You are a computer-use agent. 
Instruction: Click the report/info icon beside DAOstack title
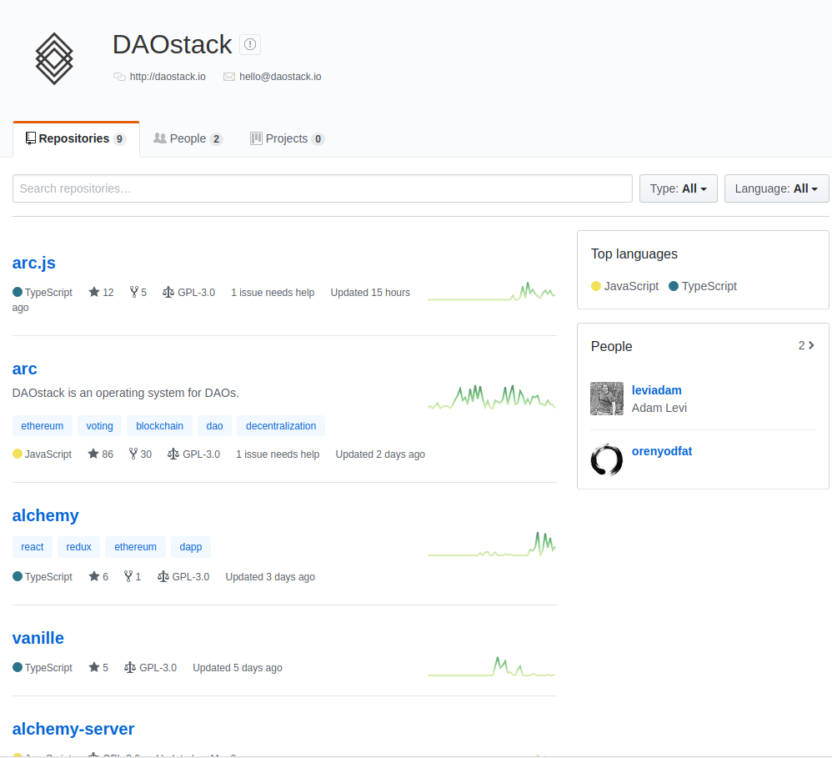coord(250,44)
